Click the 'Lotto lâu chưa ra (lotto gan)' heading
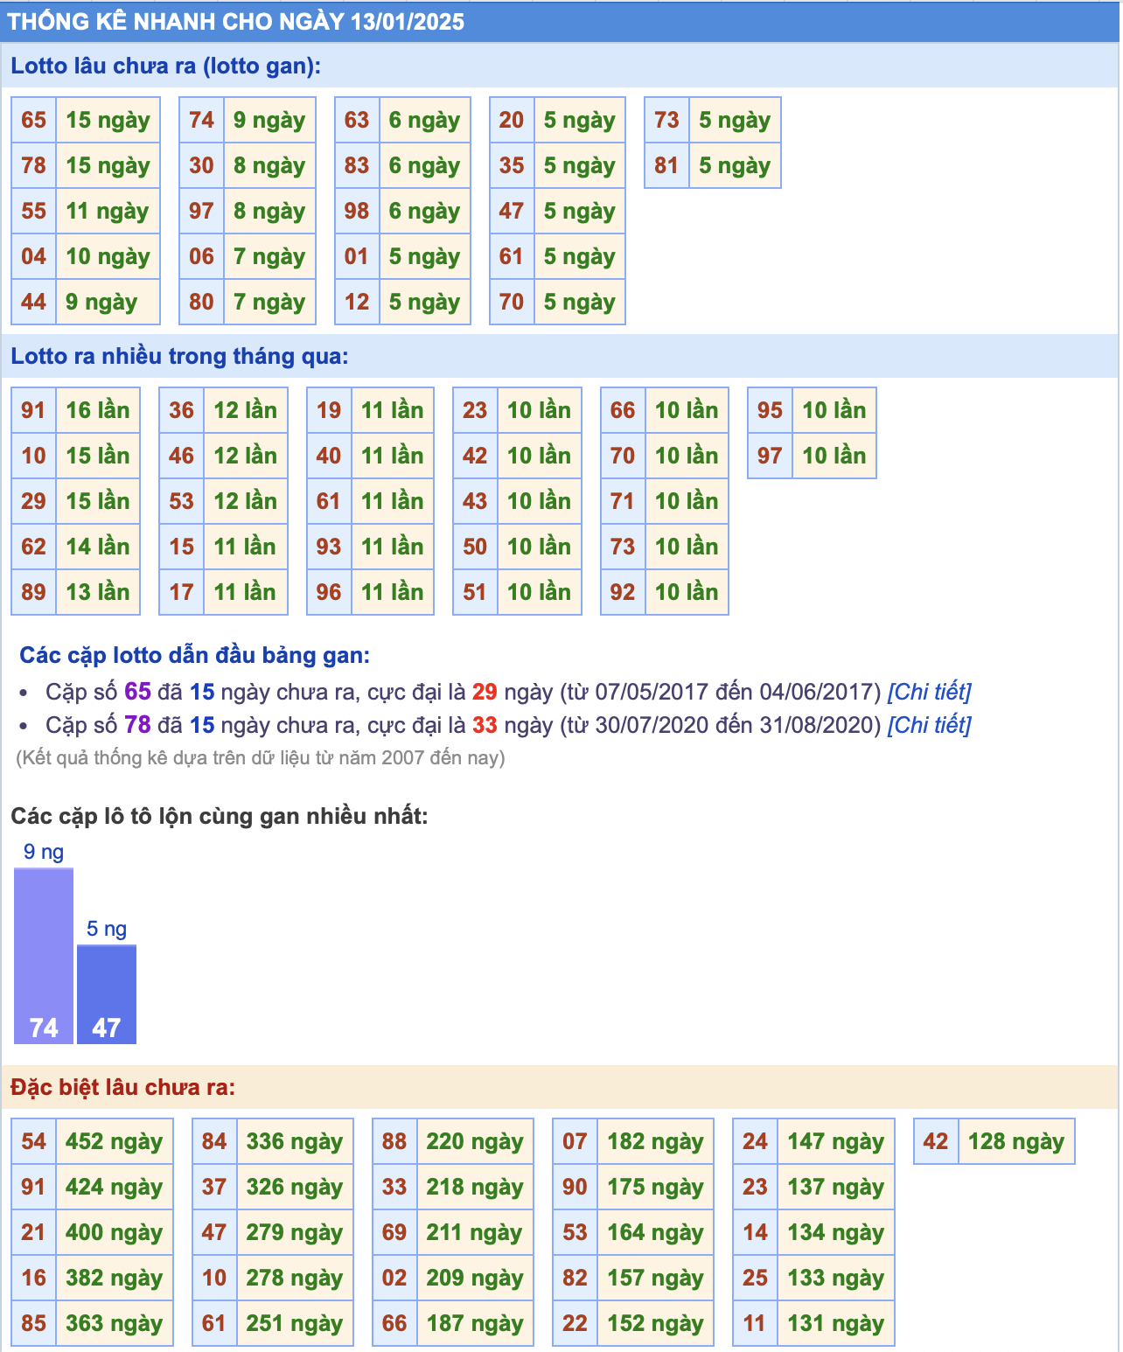The width and height of the screenshot is (1123, 1352). 166,66
